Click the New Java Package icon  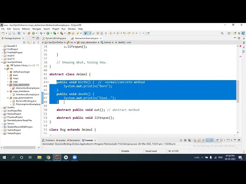click(x=29, y=33)
